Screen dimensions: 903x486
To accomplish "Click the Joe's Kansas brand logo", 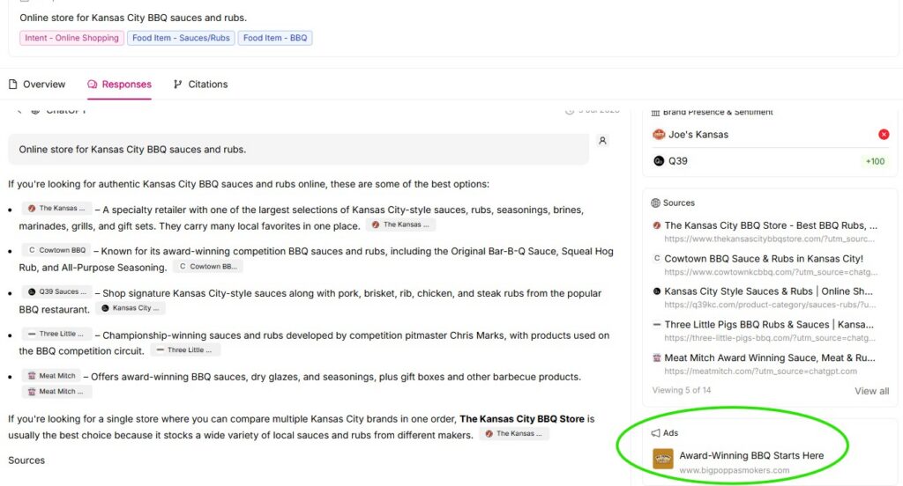I will [x=659, y=134].
